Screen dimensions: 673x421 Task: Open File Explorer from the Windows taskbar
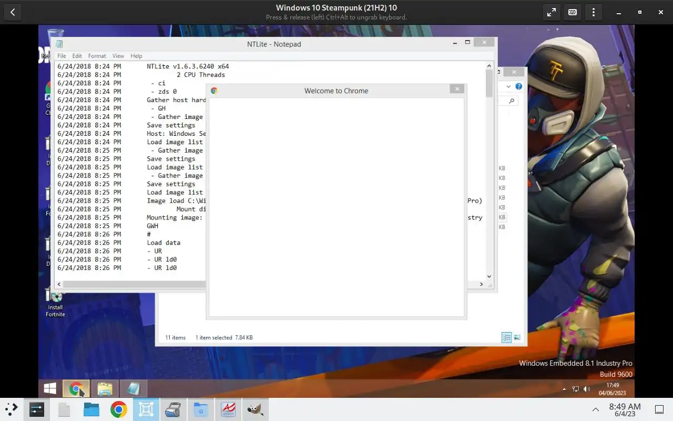coord(105,389)
